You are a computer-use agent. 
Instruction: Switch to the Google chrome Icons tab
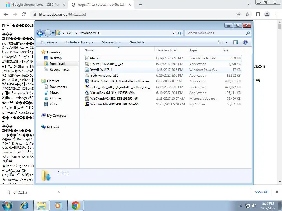(36, 5)
